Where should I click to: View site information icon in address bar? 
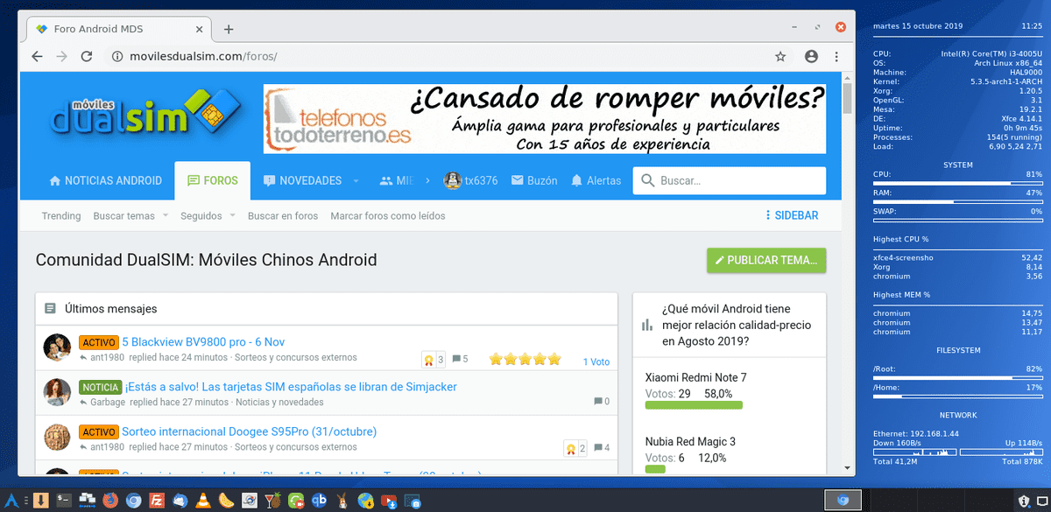[x=116, y=56]
